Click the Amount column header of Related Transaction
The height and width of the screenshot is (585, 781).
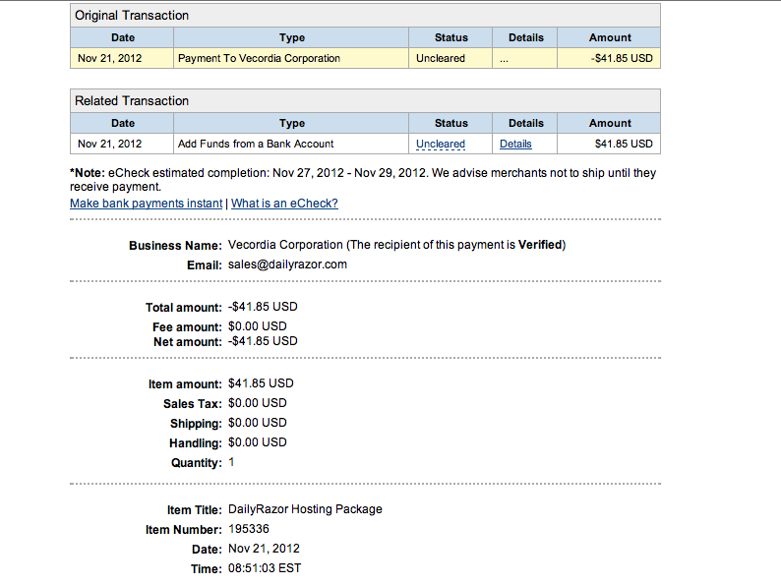[610, 124]
